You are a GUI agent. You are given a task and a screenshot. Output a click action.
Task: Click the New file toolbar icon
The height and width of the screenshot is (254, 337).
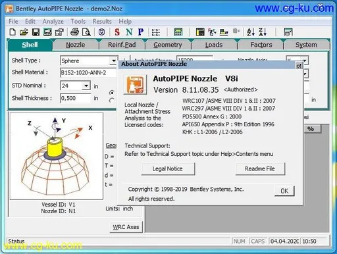(x=13, y=32)
